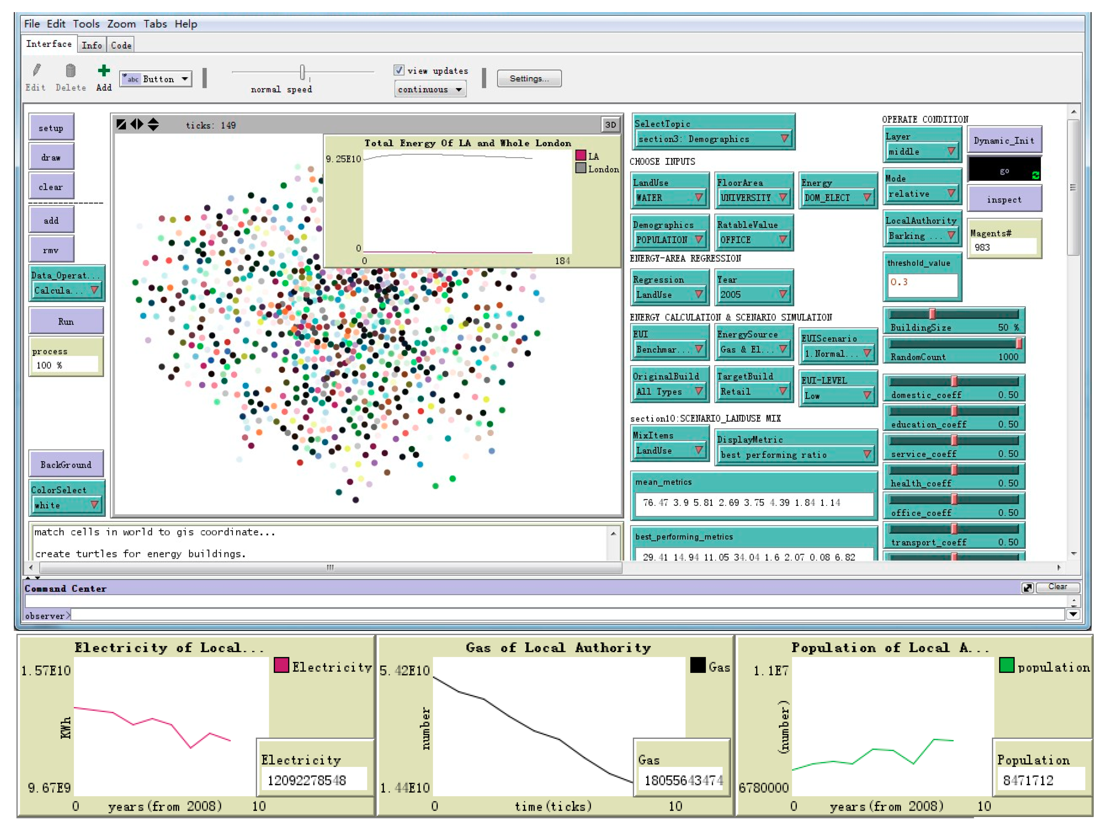Viewport: 1102px width, 829px height.
Task: Click the Edit pencil icon
Action: coord(36,71)
